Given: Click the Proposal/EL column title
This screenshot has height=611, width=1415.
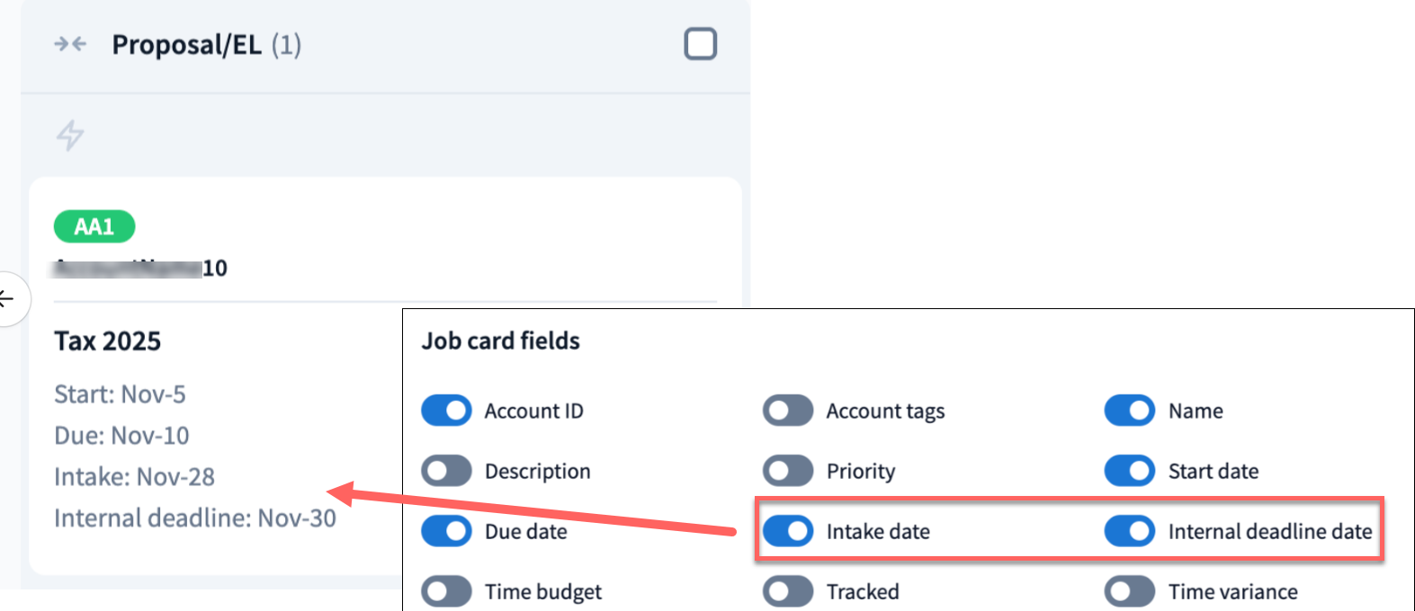Looking at the screenshot, I should pyautogui.click(x=186, y=44).
